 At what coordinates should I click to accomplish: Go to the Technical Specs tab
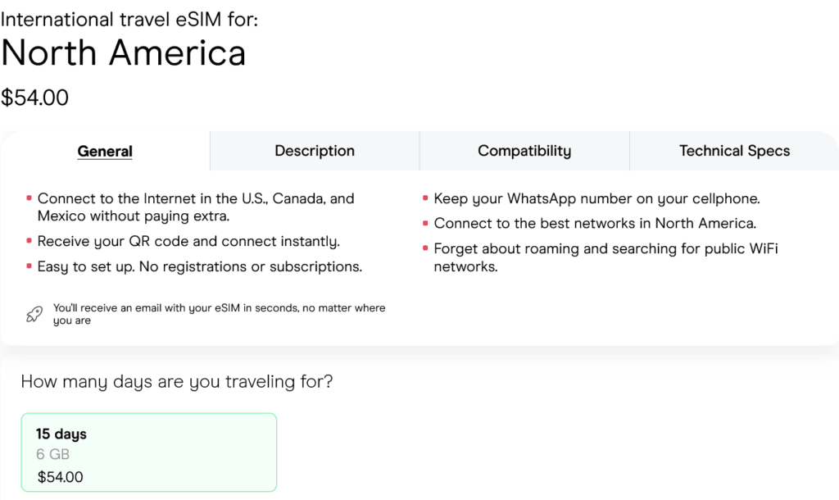click(734, 151)
